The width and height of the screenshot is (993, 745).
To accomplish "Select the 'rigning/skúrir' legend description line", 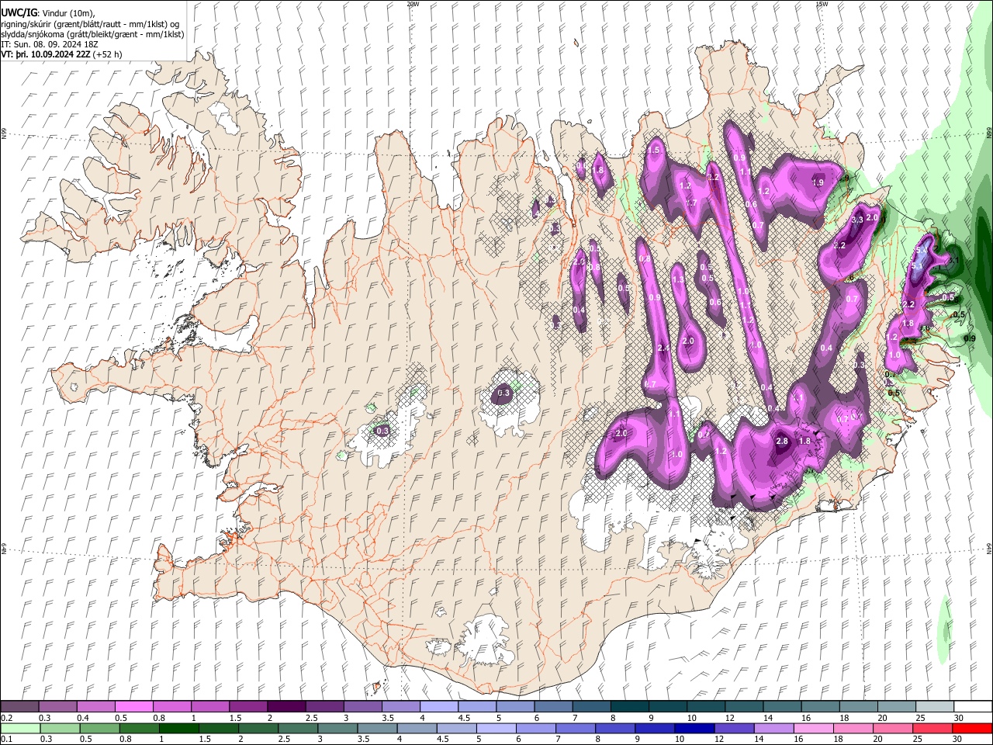I will point(90,23).
